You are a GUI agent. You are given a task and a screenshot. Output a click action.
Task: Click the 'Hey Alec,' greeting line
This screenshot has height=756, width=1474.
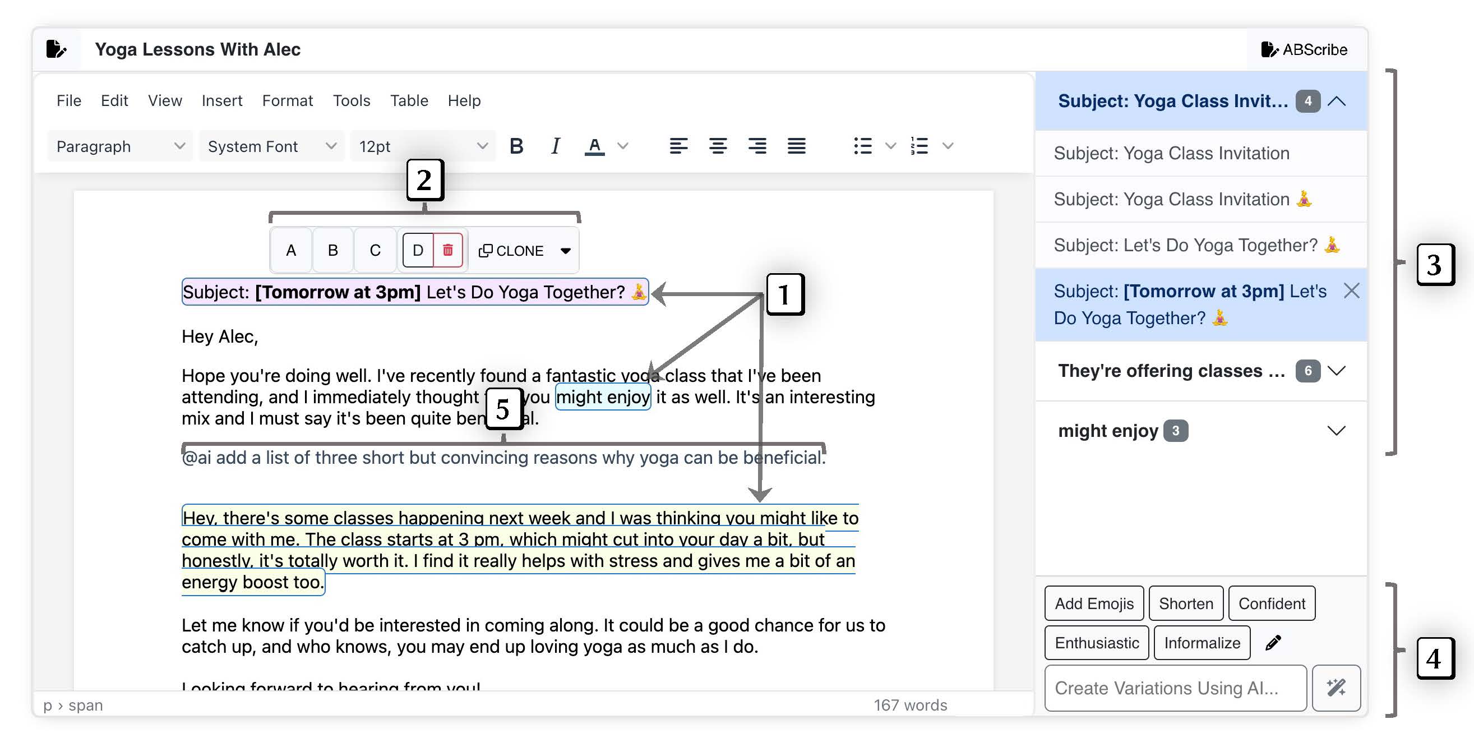pos(220,336)
